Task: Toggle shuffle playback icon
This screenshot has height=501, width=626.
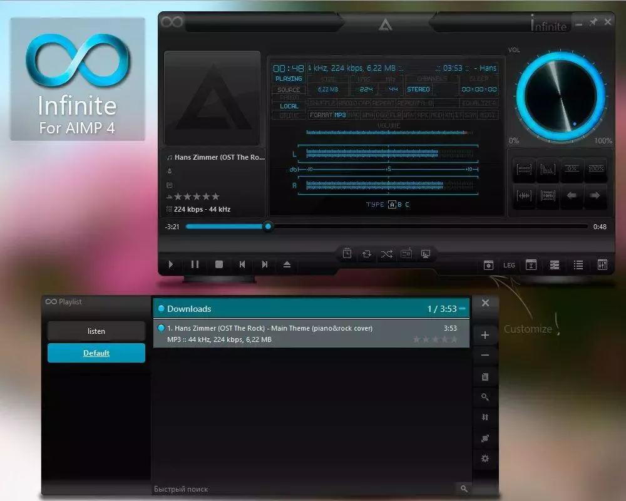Action: click(387, 254)
